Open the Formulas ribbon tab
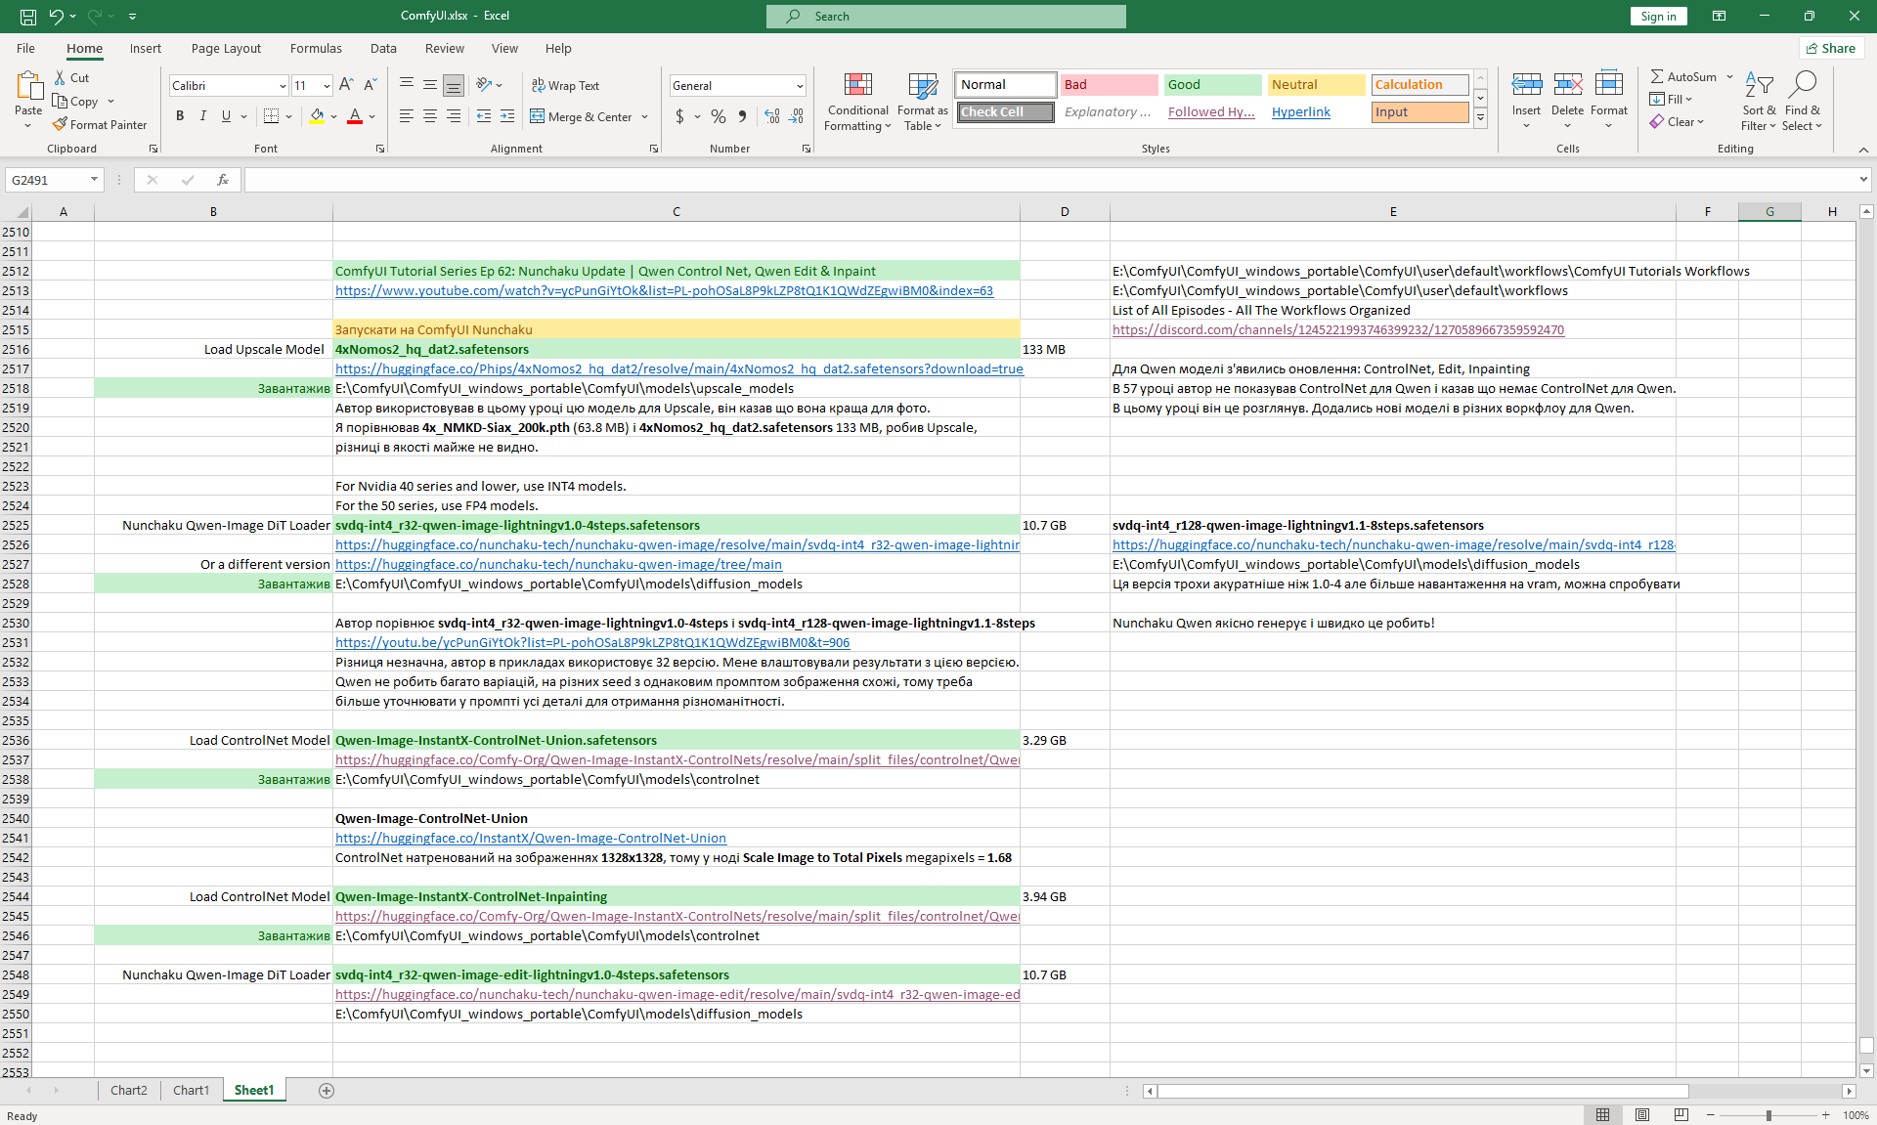 point(316,48)
